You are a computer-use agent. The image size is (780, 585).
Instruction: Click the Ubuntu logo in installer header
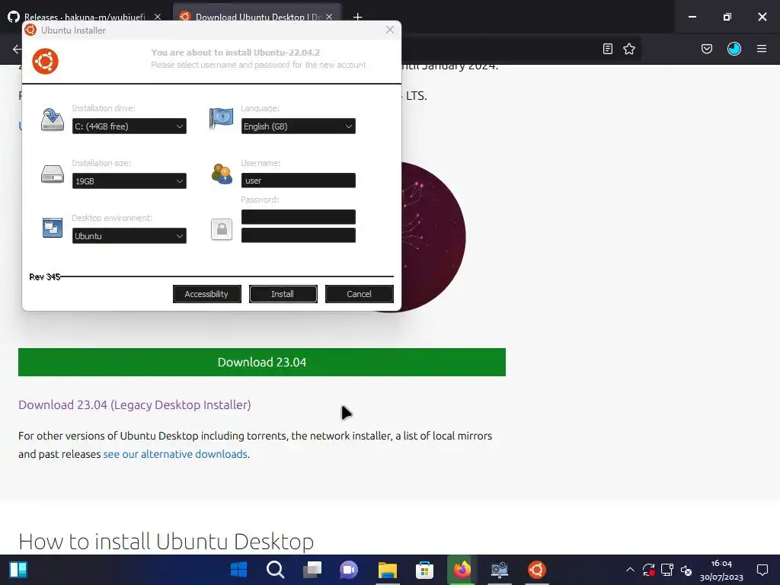click(45, 61)
